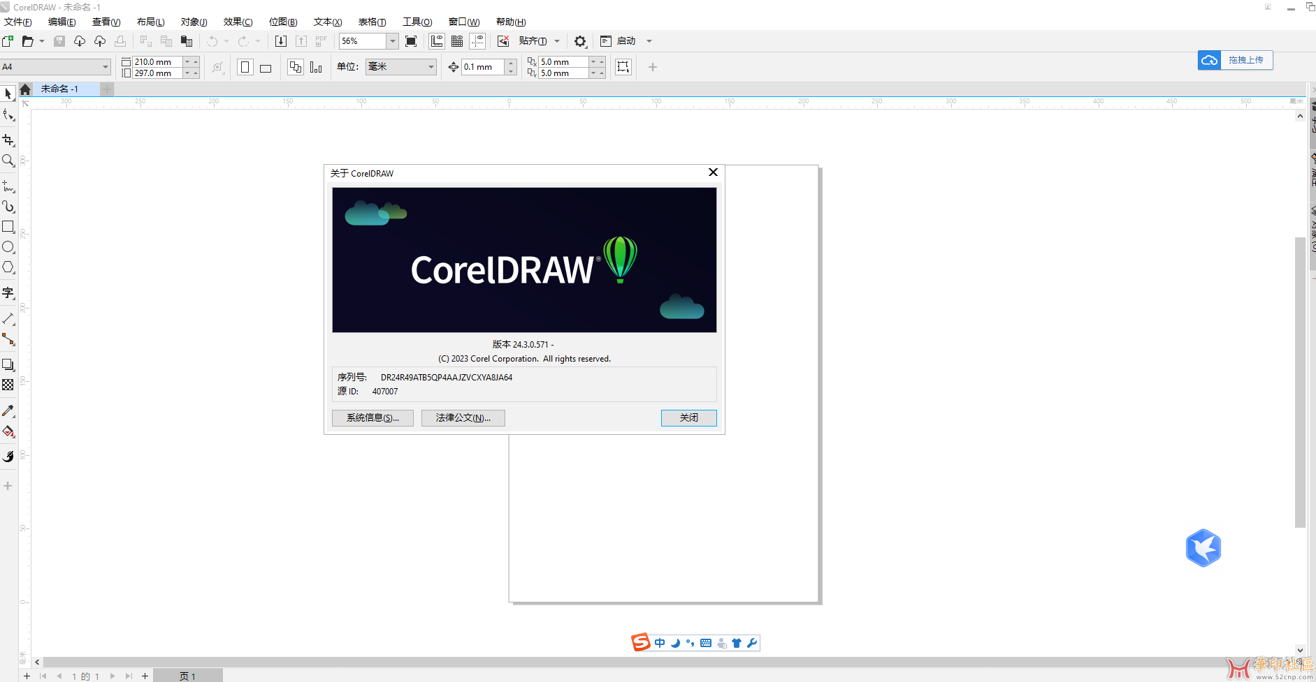
Task: Select the Ellipse tool
Action: click(8, 247)
